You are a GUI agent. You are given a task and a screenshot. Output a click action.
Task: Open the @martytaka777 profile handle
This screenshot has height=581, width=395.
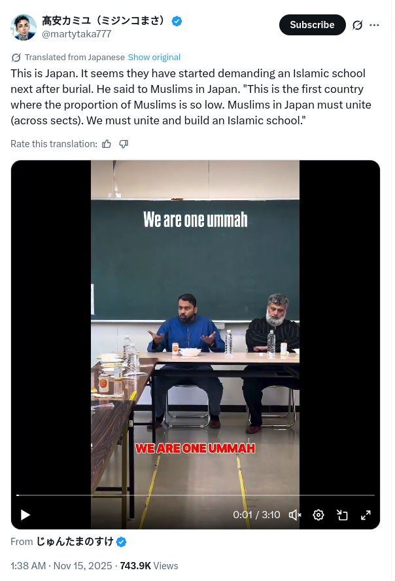point(77,34)
